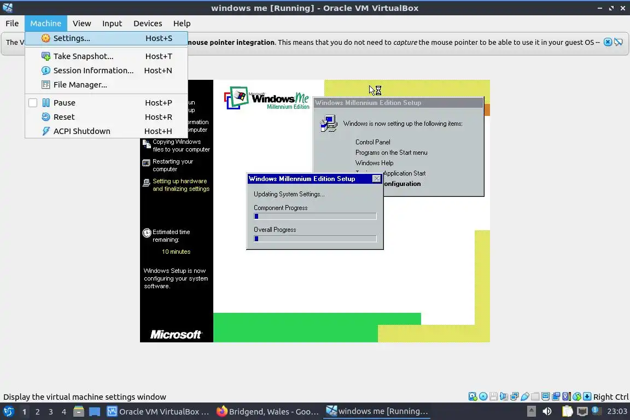The image size is (630, 420).
Task: Choose Reset in the Machine menu
Action: pyautogui.click(x=107, y=117)
